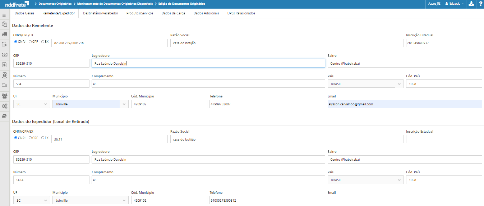Viewport: 484px width, 206px height.
Task: Open the Remetente Município dropdown showing Joinville
Action: [x=90, y=104]
